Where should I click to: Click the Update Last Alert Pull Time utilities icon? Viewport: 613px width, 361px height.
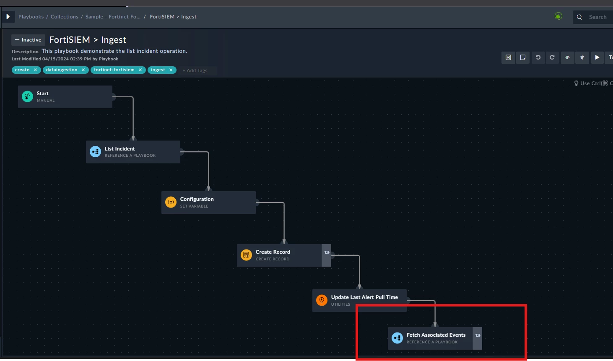(322, 300)
